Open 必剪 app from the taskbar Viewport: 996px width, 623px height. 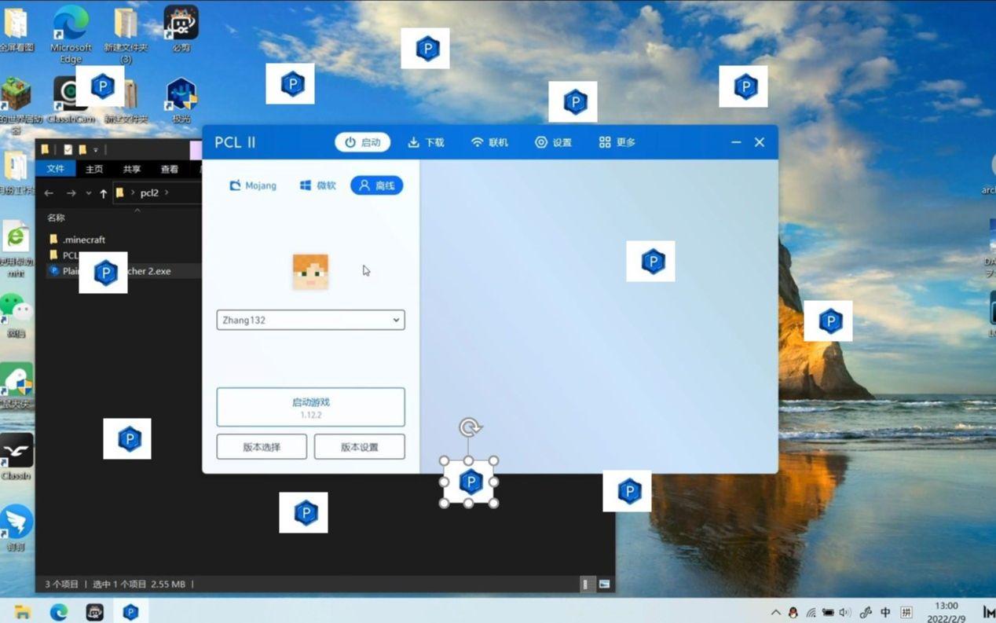click(x=95, y=611)
